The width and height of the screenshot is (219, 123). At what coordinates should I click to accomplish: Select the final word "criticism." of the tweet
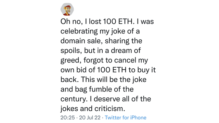110,109
